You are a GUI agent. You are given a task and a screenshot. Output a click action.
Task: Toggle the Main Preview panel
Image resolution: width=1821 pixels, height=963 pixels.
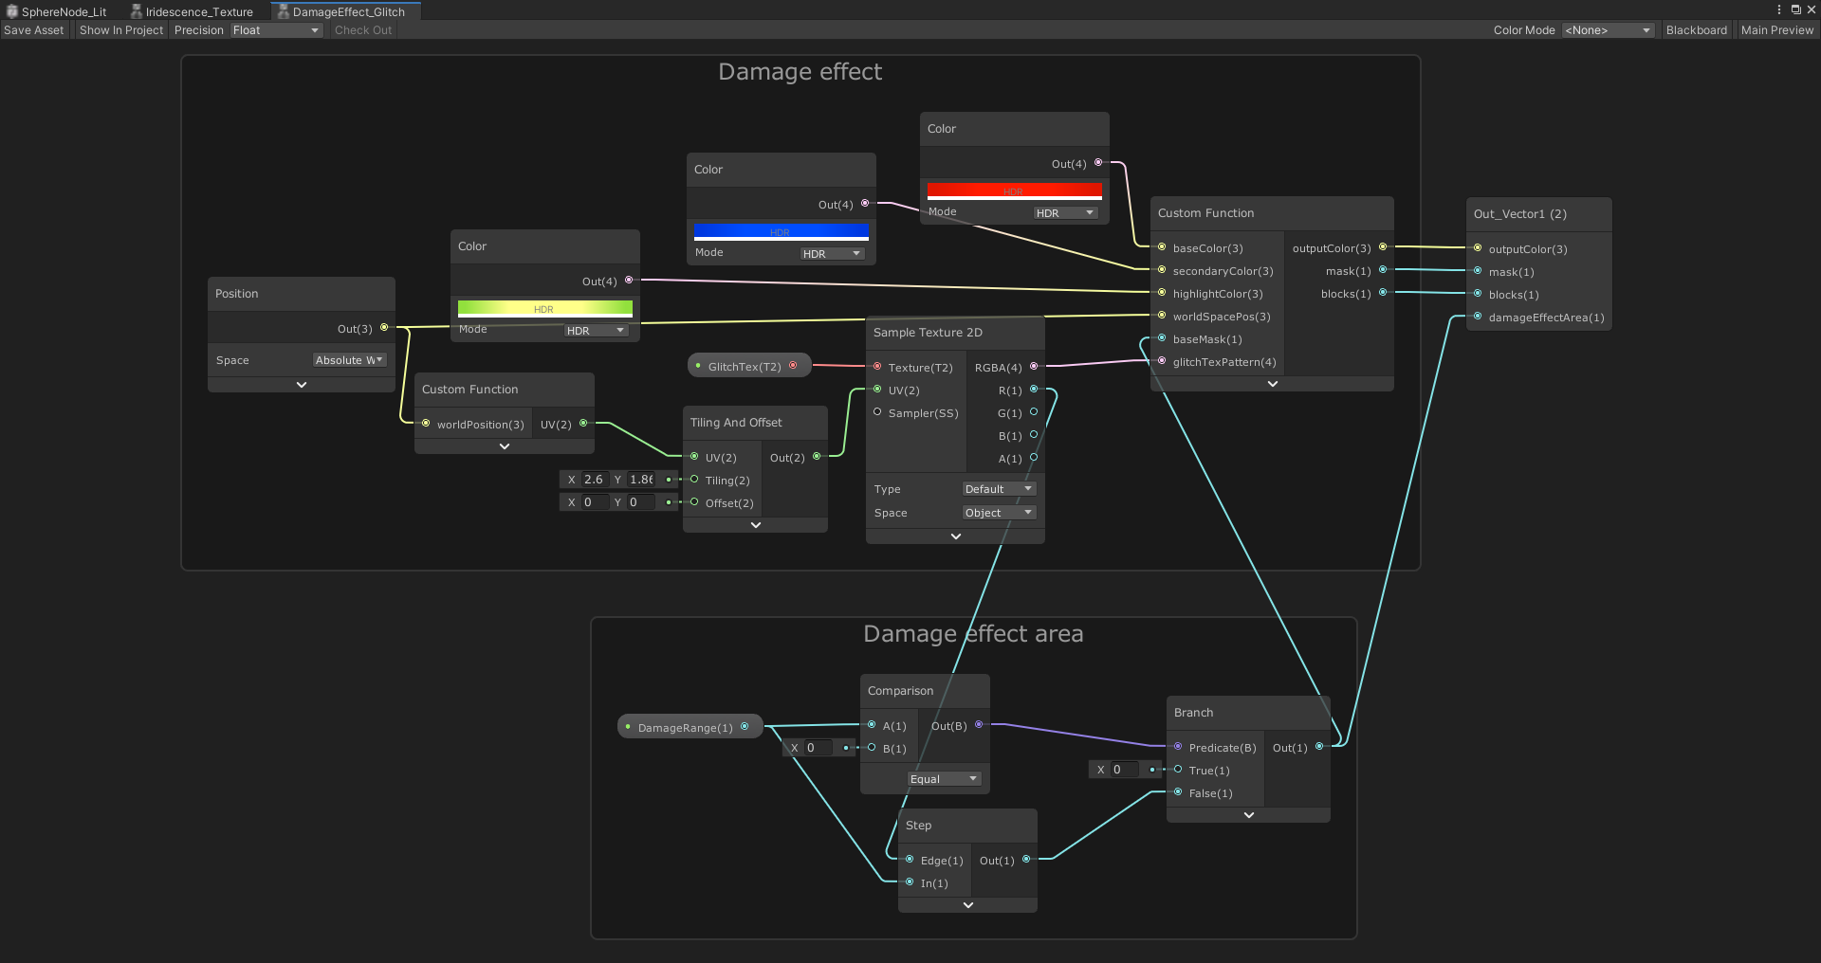(1777, 30)
